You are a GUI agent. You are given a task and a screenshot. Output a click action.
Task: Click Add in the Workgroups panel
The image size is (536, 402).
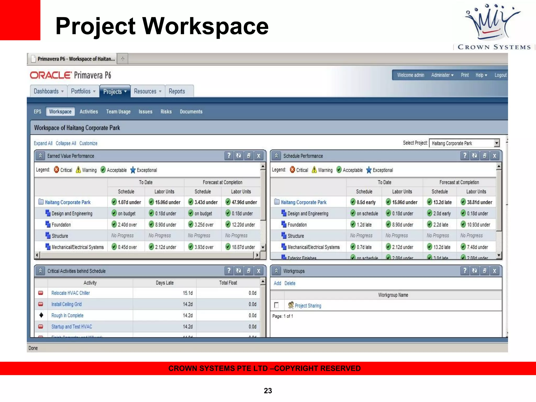(277, 283)
